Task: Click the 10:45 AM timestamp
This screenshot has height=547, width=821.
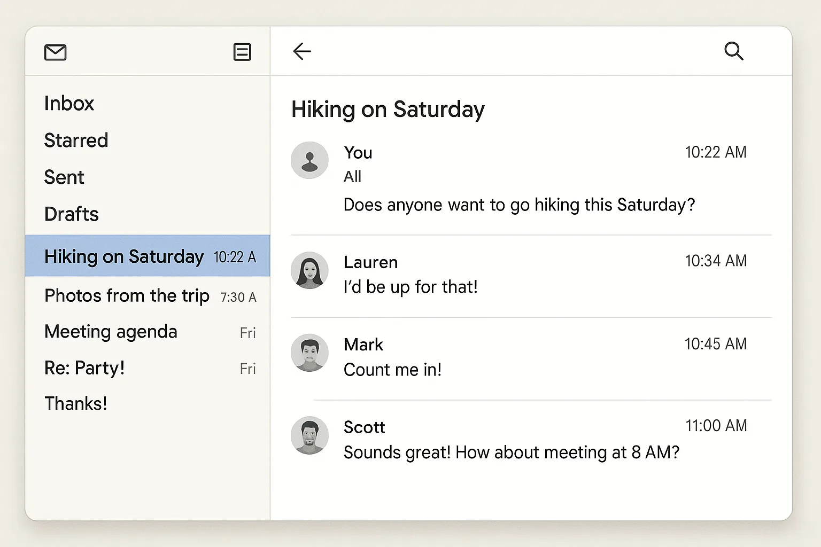Action: pos(716,344)
